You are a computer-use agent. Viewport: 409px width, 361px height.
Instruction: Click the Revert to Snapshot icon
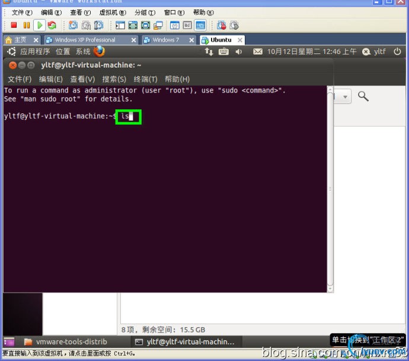tap(86, 25)
